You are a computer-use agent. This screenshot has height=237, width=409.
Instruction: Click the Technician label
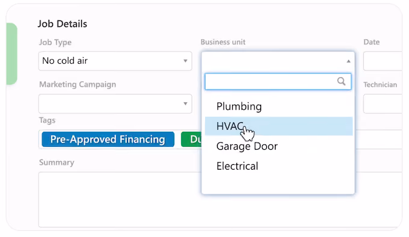pos(380,84)
